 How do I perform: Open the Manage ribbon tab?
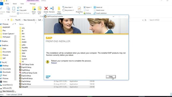(33, 4)
